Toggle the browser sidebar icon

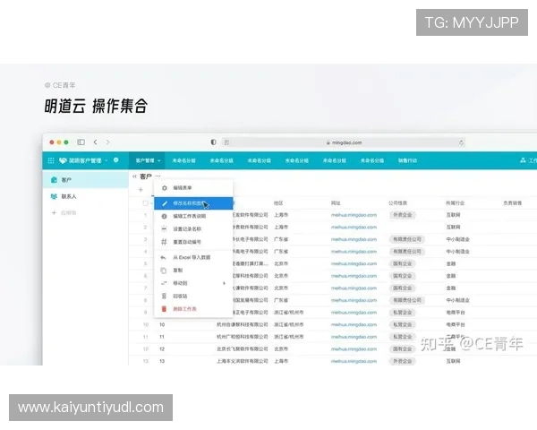[81, 142]
